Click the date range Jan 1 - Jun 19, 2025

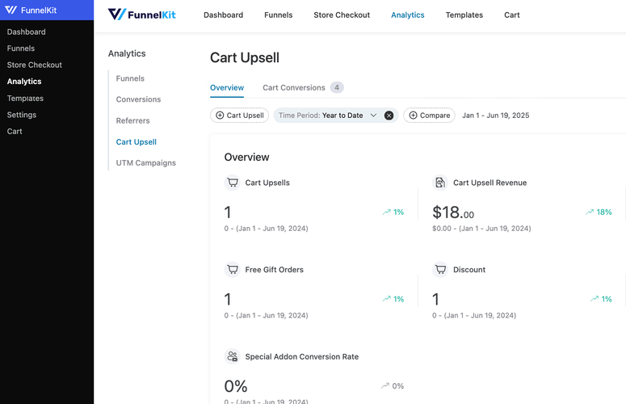coord(495,116)
